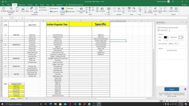This screenshot has width=189, height=106.
Task: Open the Background color dropdown arrow
Action: click(183, 37)
